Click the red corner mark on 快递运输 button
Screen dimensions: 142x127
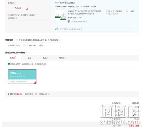point(27,9)
